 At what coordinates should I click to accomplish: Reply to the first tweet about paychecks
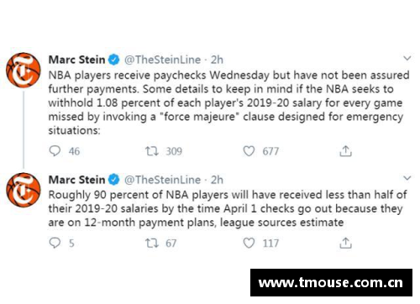pos(55,151)
